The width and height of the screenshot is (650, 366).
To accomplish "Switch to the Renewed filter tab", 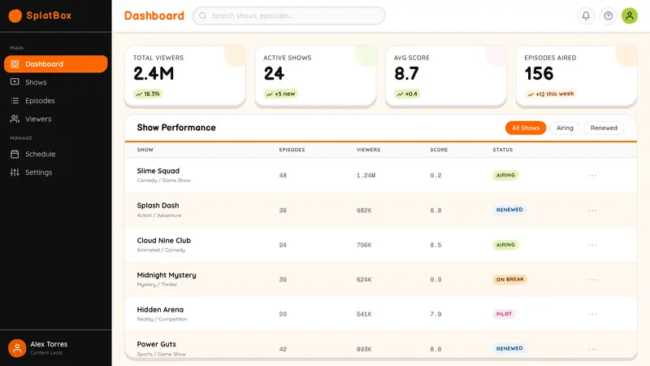I will 604,128.
